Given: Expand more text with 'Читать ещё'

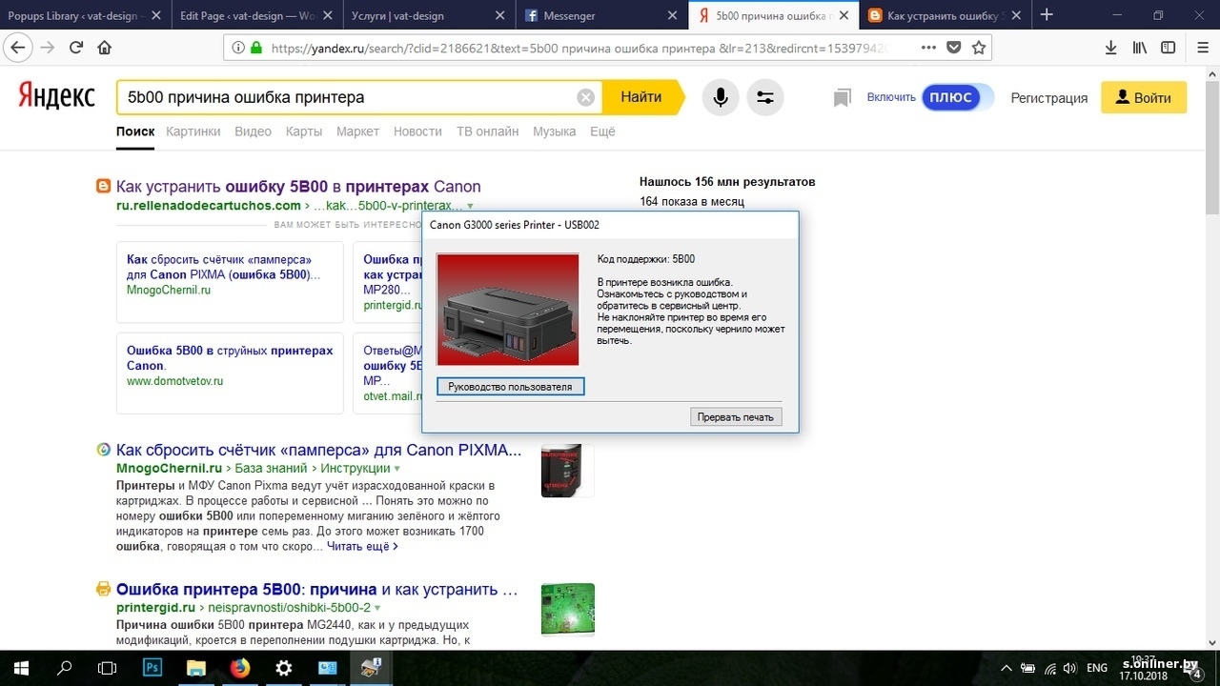Looking at the screenshot, I should click(x=362, y=547).
